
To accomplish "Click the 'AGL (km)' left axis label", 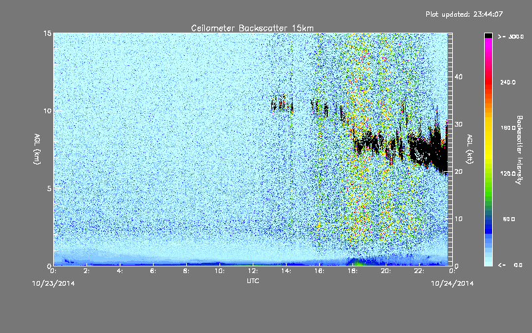I will (37, 149).
